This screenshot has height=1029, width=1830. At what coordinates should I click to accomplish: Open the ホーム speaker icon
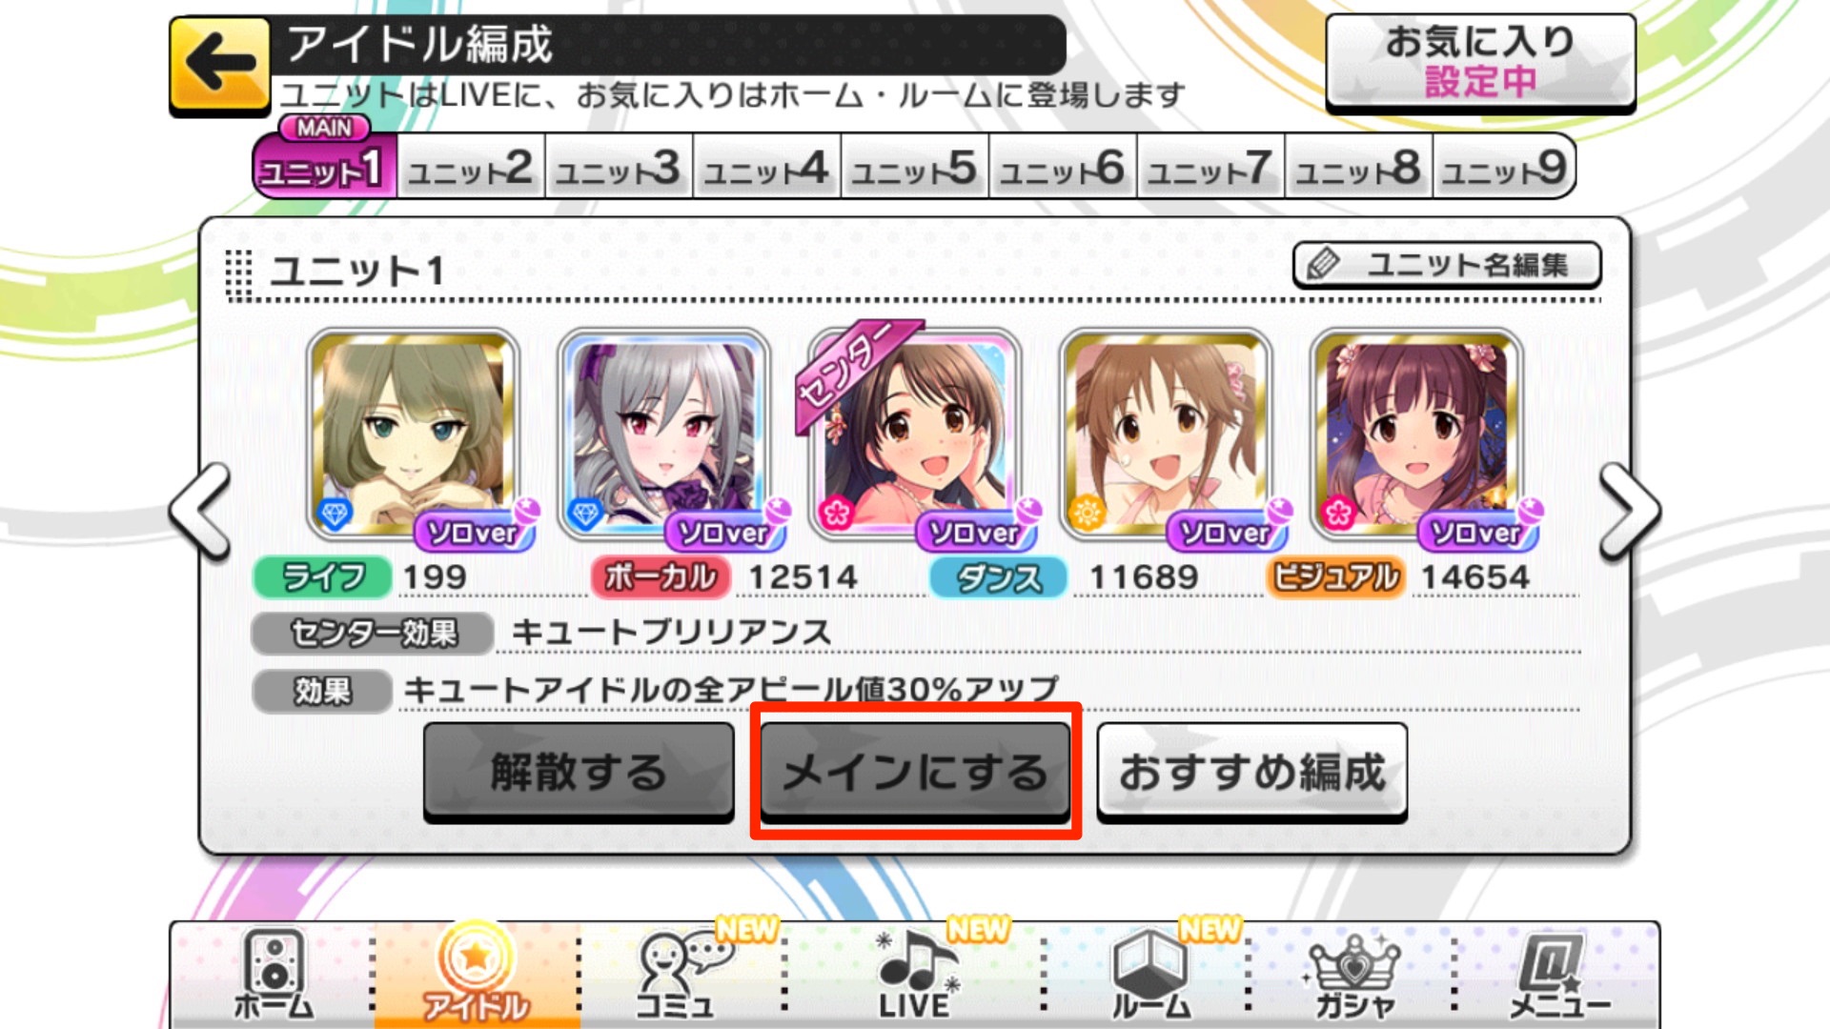[x=274, y=974]
